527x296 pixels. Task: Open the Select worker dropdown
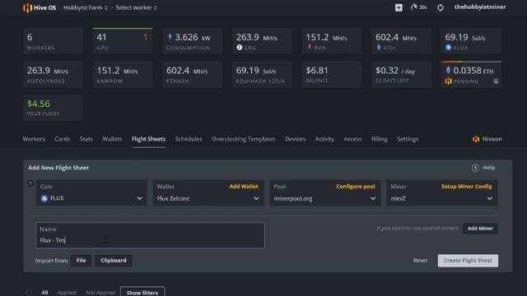coord(136,7)
